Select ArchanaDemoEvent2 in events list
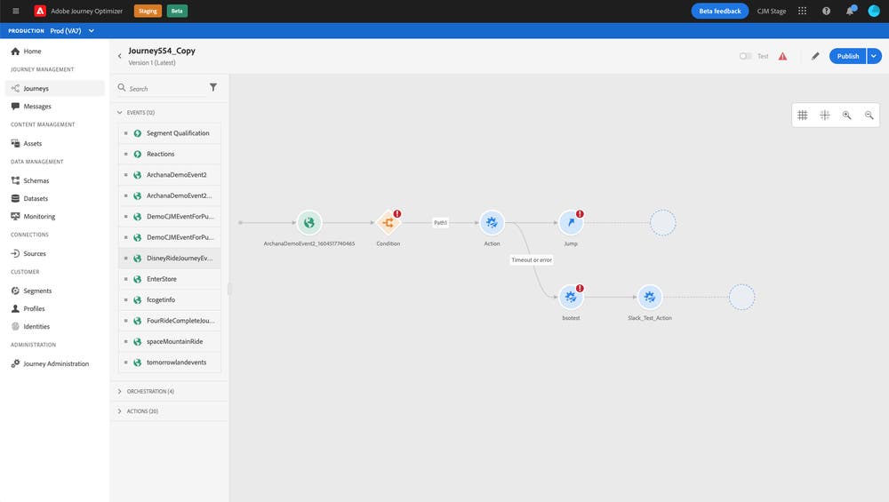Image resolution: width=889 pixels, height=502 pixels. coord(170,175)
